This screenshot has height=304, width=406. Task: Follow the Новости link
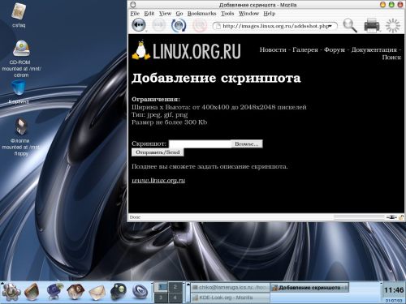tap(273, 49)
